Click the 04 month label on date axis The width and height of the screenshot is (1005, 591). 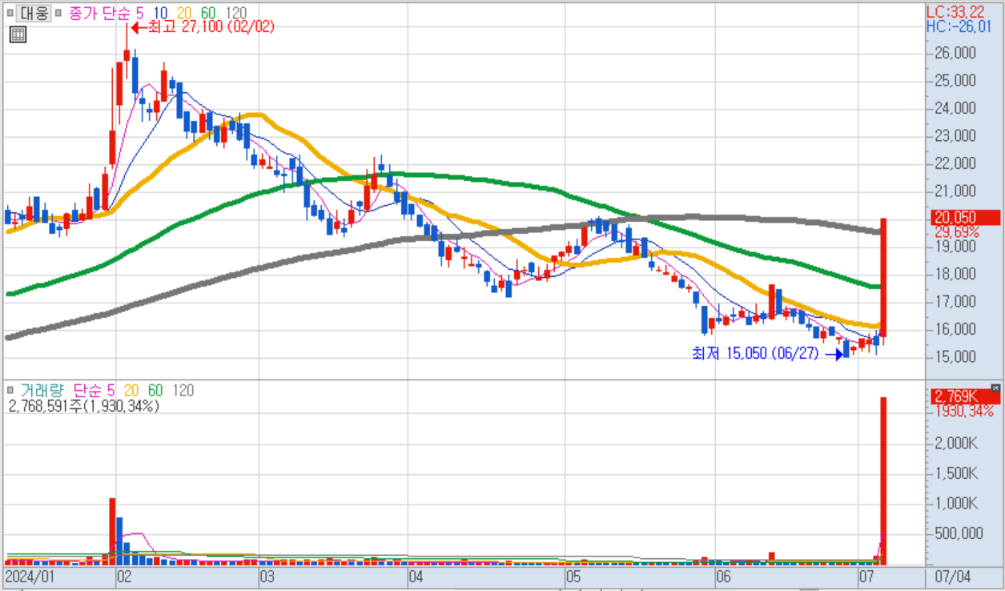[x=415, y=577]
